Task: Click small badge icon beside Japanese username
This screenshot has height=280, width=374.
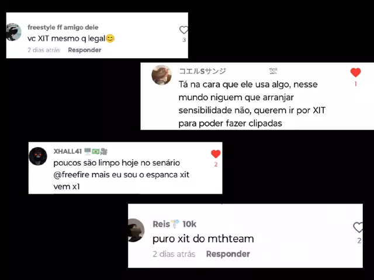Action: tap(273, 71)
